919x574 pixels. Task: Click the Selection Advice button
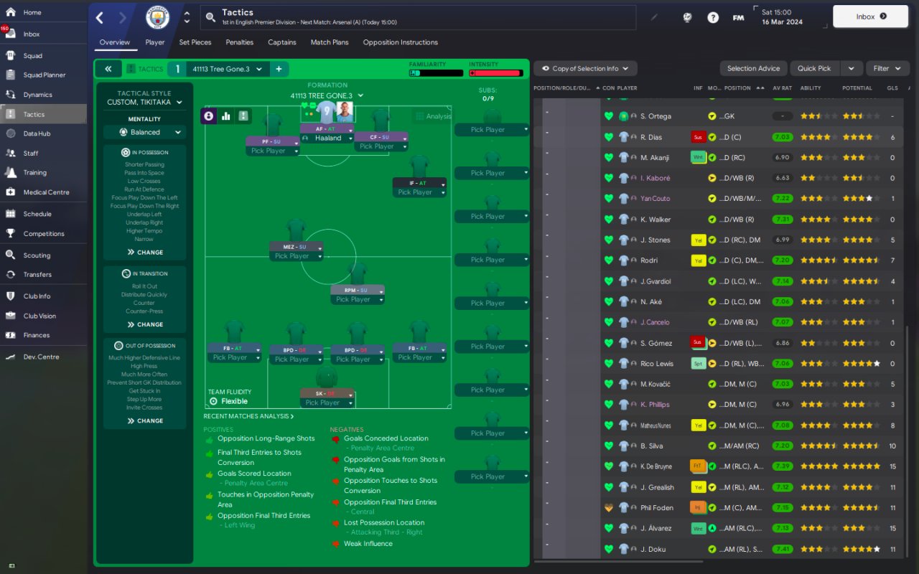(753, 68)
